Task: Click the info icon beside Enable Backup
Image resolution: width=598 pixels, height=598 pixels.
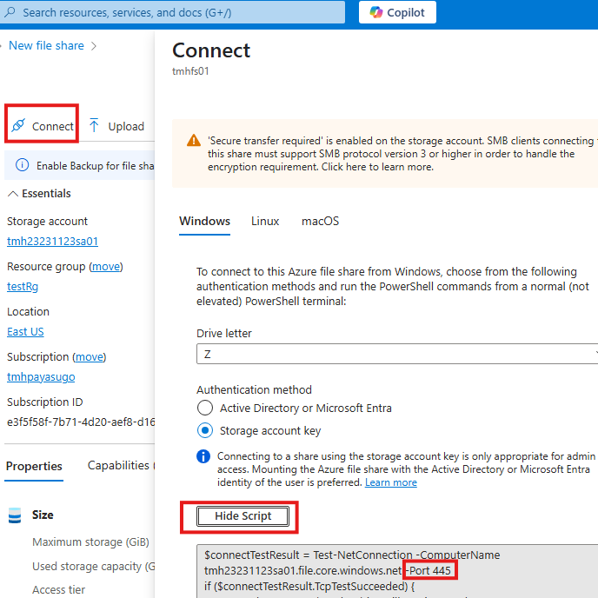Action: 22,165
